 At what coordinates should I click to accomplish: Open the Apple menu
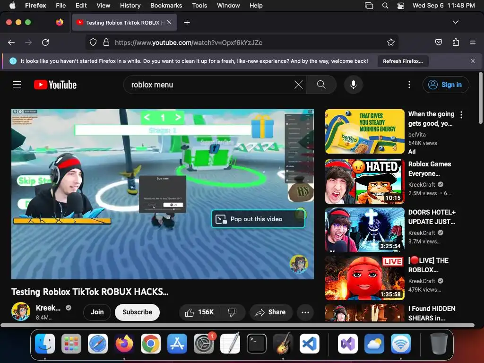pos(12,5)
